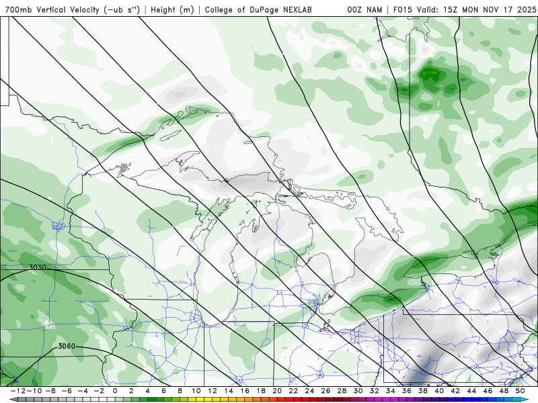Click the 50 value on color scale

point(520,391)
